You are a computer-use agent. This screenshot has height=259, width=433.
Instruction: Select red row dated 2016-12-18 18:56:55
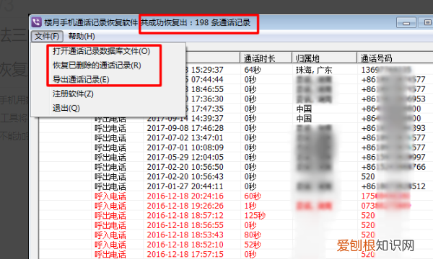236,225
